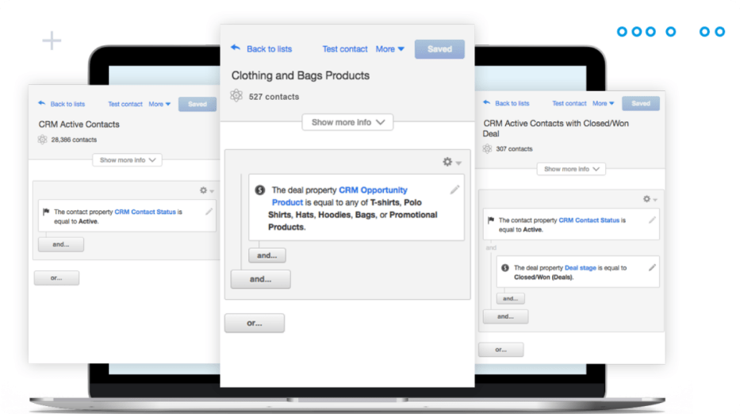740x414 pixels.
Task: Select the Clothing and Bags Products title
Action: pos(300,75)
